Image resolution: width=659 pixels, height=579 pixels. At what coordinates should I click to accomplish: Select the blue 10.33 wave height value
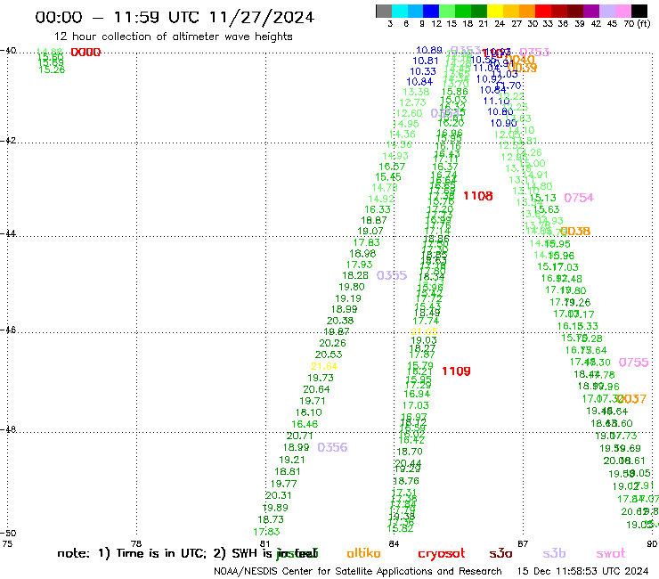[423, 72]
